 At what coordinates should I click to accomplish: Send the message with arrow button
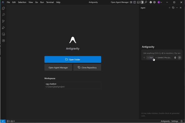point(180,58)
